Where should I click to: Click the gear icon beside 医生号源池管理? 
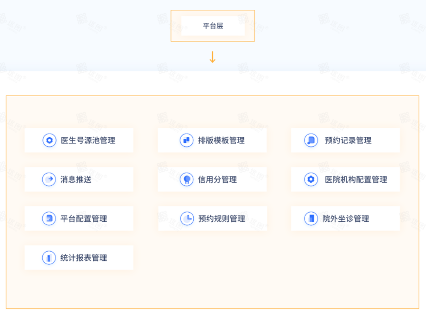click(49, 140)
